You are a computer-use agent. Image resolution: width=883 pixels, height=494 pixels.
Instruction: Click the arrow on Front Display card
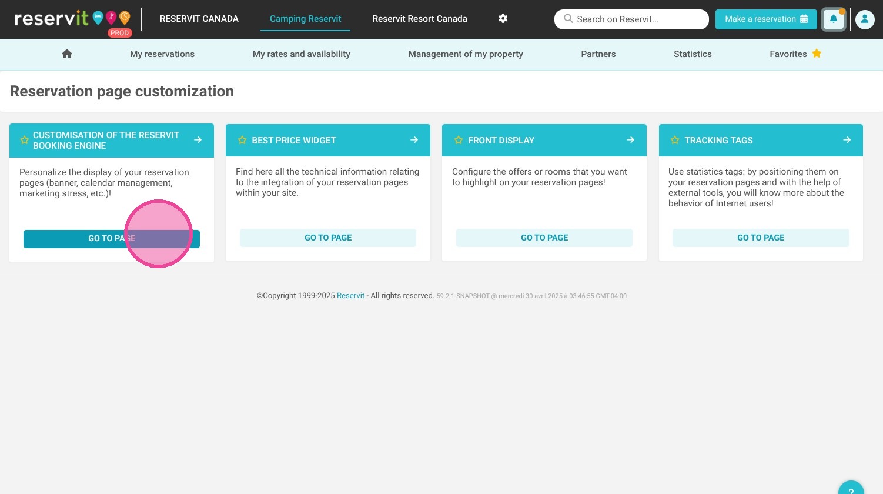pyautogui.click(x=631, y=140)
